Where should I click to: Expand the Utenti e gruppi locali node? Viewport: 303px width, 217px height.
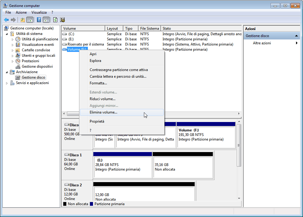click(x=12, y=56)
